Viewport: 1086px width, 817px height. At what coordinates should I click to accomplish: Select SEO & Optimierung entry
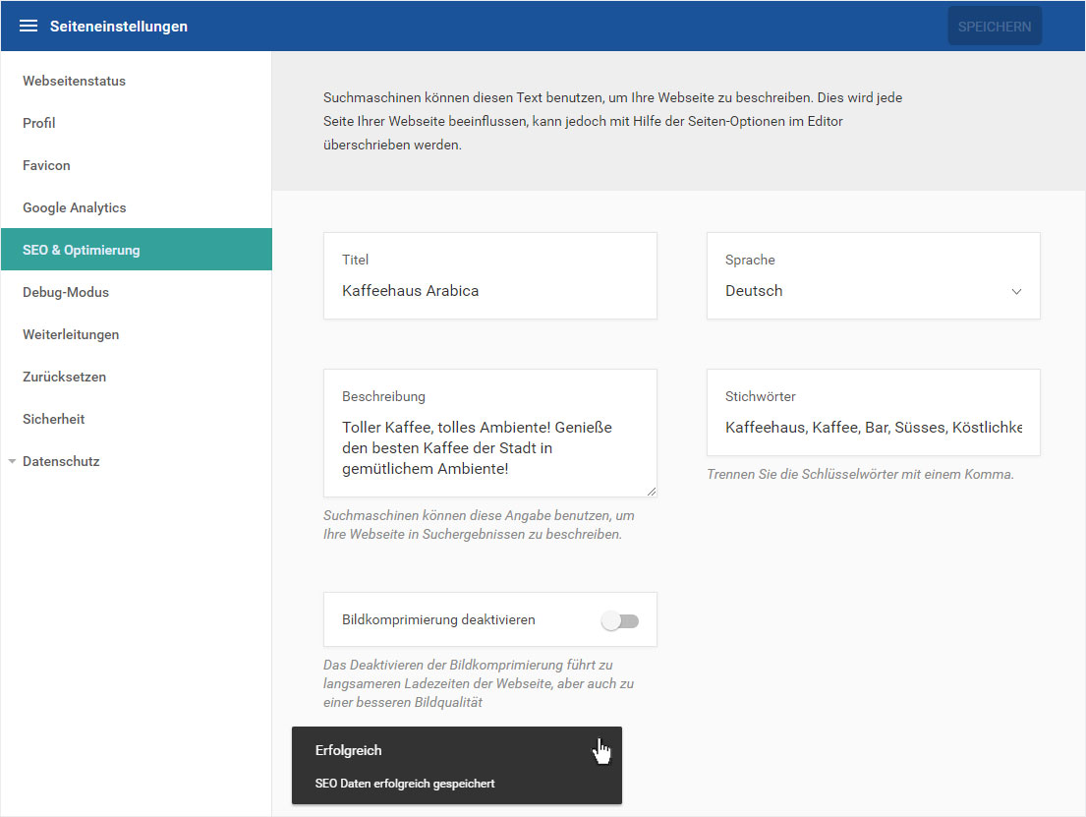click(137, 250)
